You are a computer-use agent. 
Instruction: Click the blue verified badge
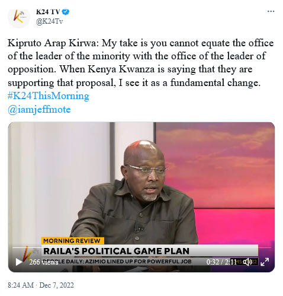pos(66,12)
